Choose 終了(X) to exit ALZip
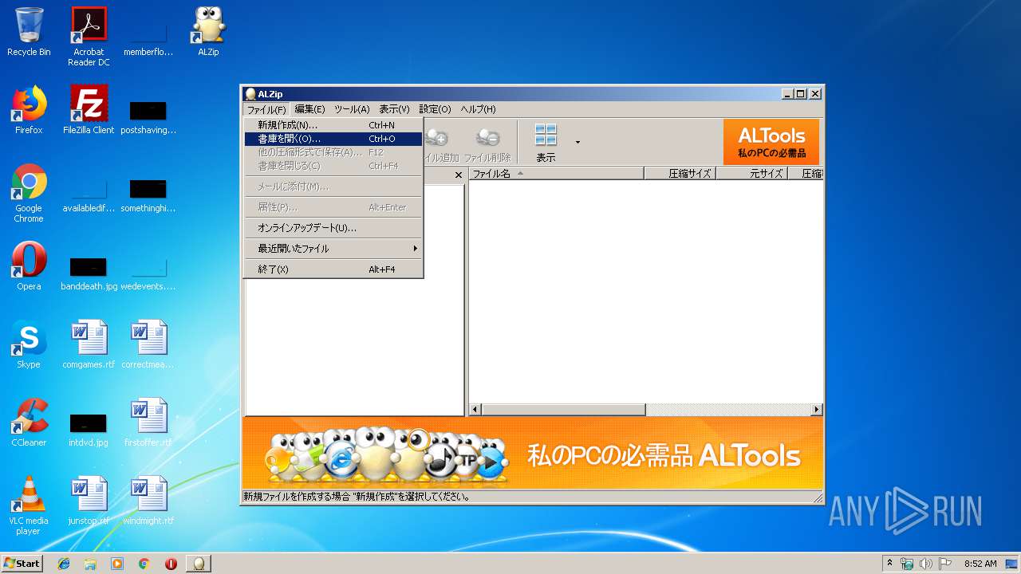 333,269
